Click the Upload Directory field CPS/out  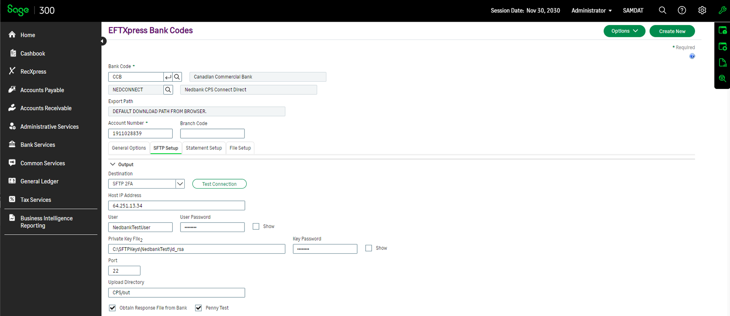point(177,292)
